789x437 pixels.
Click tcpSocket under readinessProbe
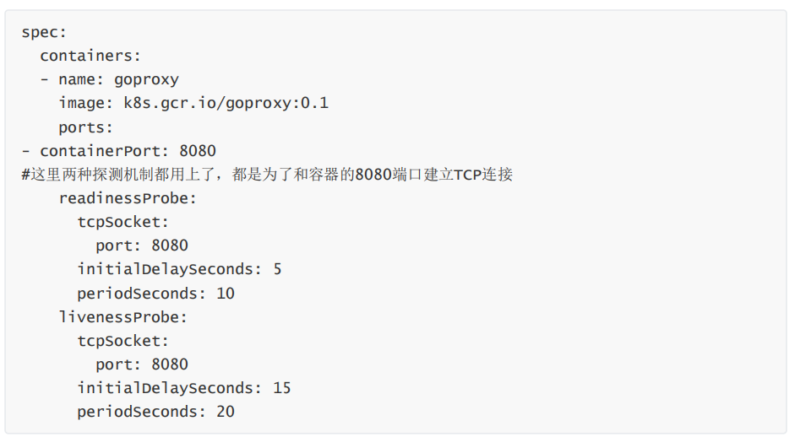coord(122,222)
